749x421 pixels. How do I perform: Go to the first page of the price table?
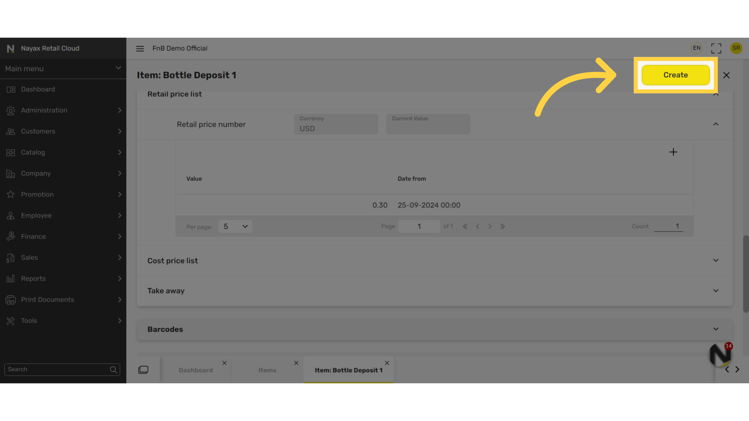[465, 226]
